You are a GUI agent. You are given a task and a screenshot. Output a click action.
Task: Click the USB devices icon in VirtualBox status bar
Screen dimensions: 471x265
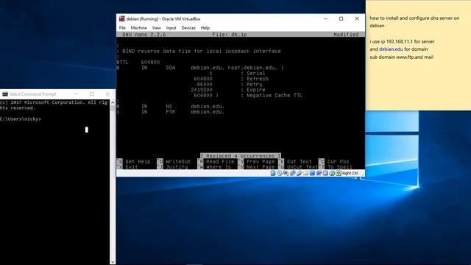300,173
